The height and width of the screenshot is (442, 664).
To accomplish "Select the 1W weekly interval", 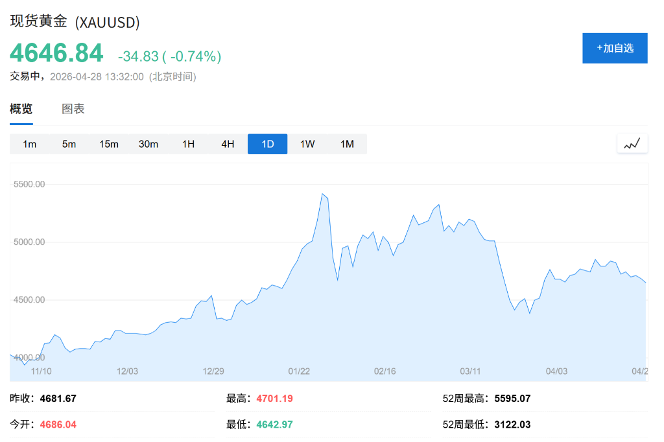I will pos(307,144).
